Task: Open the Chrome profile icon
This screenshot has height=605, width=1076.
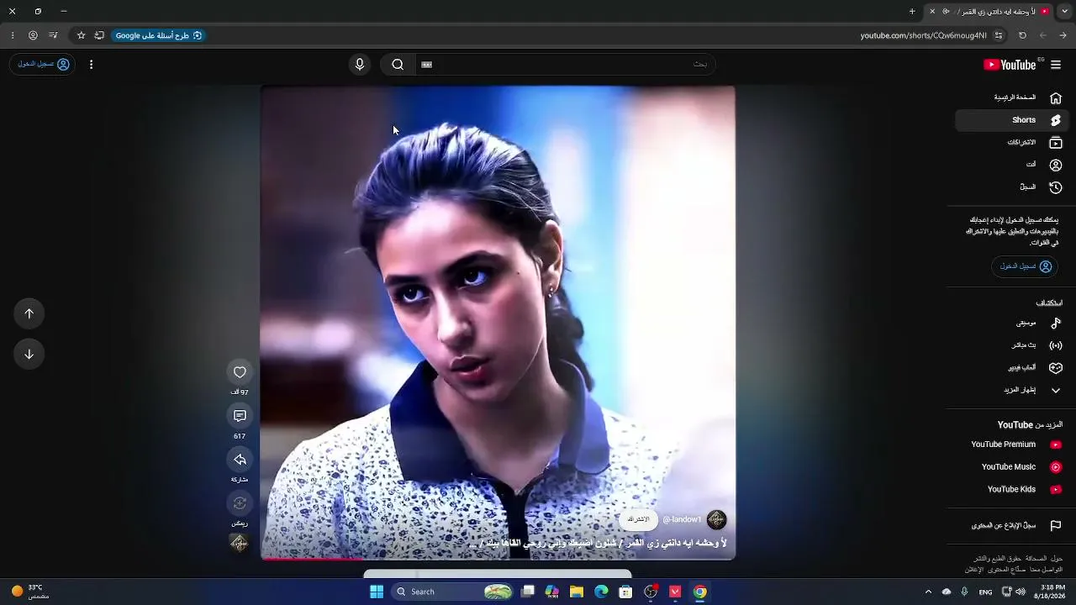Action: pos(33,35)
